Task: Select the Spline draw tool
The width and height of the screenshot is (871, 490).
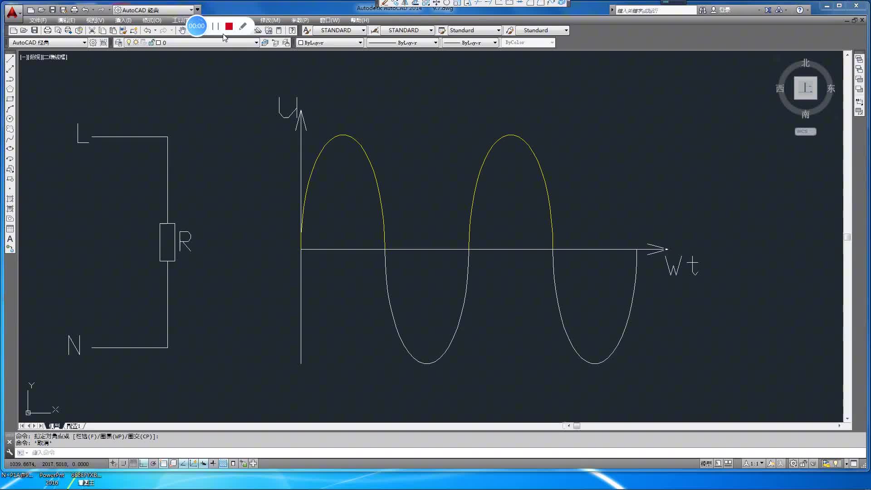Action: (10, 139)
